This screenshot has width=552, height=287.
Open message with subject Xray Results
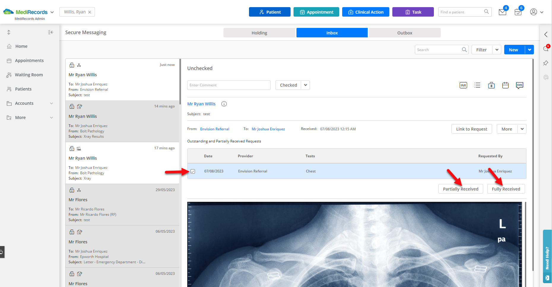[122, 121]
